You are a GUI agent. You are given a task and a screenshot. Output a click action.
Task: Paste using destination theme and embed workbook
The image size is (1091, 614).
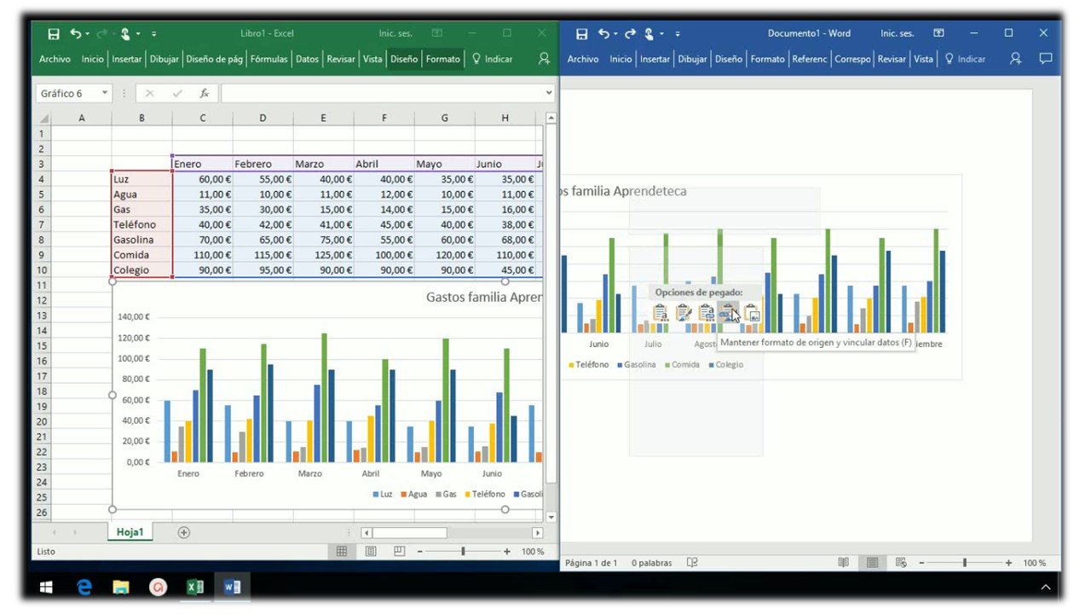(x=661, y=313)
